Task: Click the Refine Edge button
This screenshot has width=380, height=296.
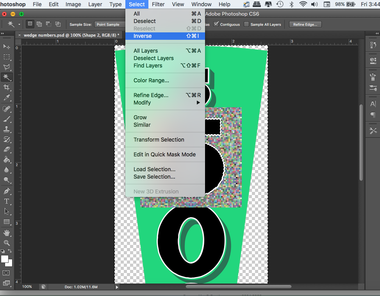Action: 305,25
